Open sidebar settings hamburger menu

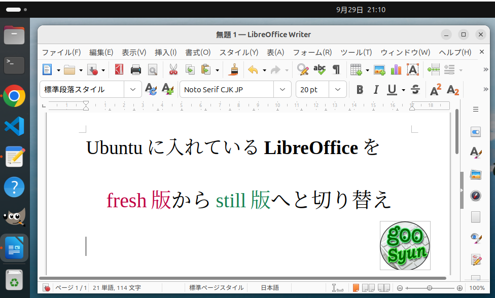click(x=476, y=109)
